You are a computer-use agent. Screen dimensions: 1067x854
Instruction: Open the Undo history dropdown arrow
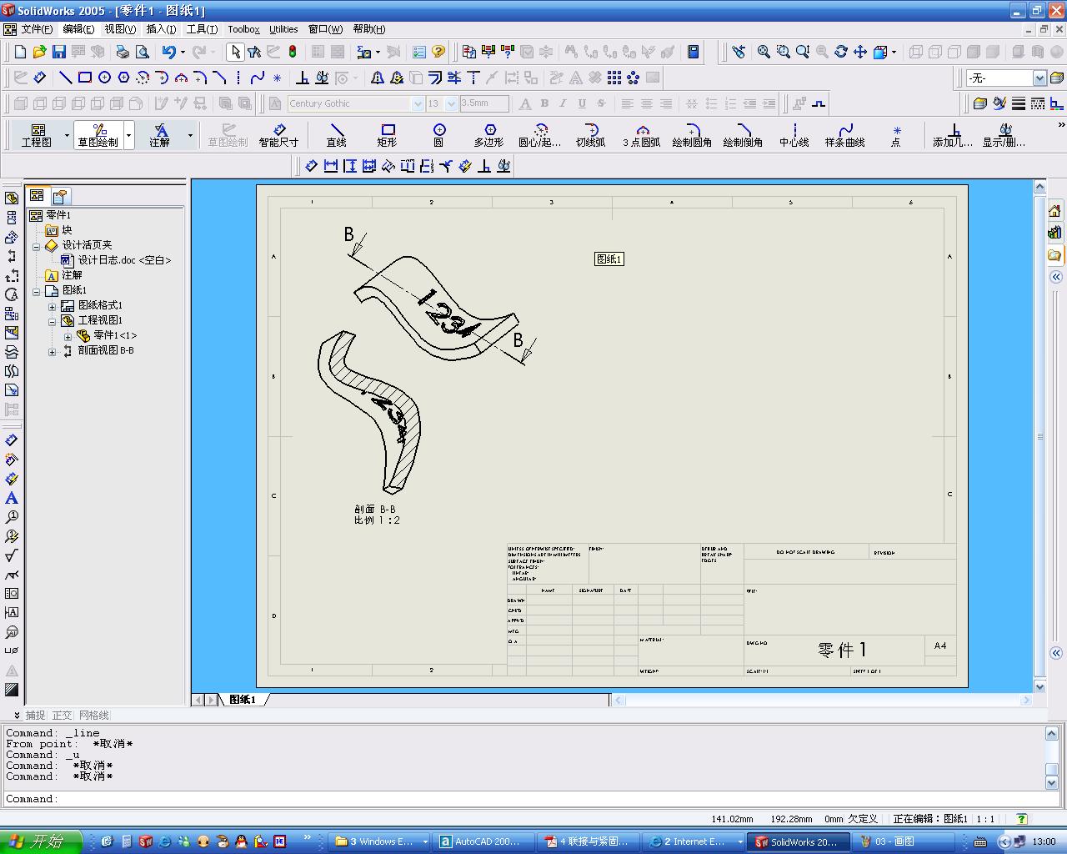[x=183, y=52]
